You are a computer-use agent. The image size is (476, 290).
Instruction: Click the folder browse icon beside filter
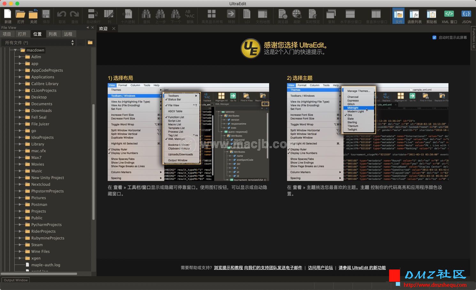(90, 43)
